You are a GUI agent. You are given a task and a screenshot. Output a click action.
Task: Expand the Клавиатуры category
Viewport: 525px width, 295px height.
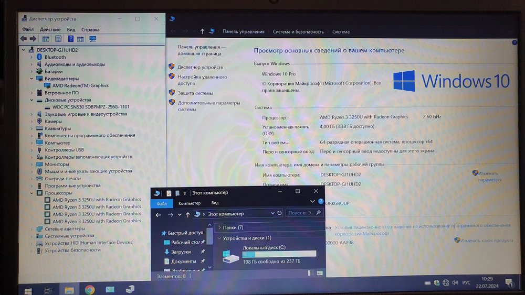pos(31,128)
